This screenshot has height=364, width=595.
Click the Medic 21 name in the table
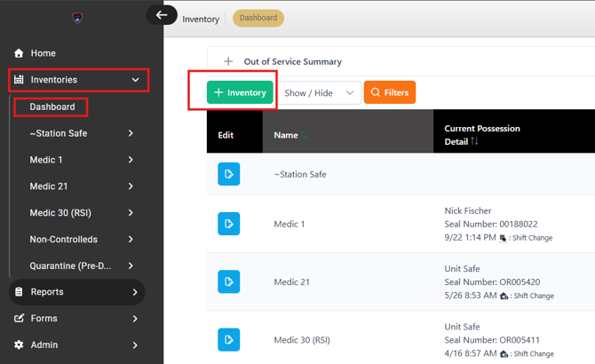(292, 281)
